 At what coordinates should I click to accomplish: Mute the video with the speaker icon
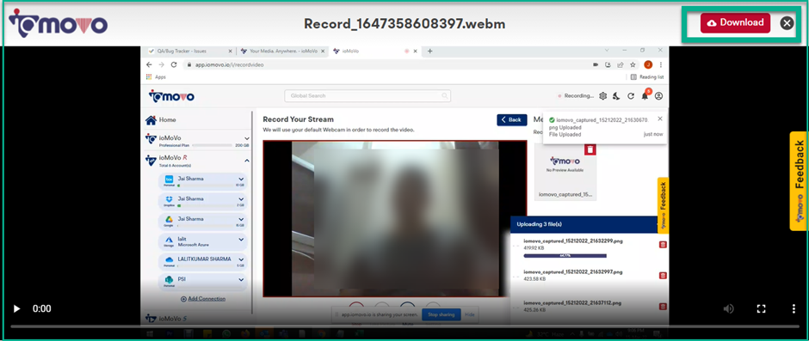click(x=728, y=308)
